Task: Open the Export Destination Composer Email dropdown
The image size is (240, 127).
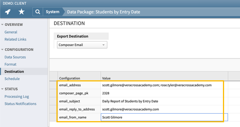Action: click(82, 45)
